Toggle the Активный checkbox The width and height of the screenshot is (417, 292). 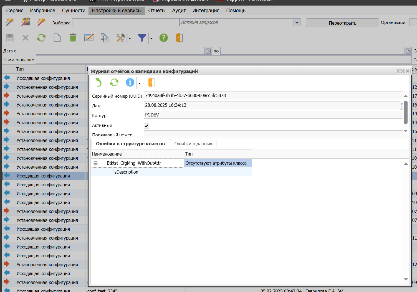(x=146, y=126)
